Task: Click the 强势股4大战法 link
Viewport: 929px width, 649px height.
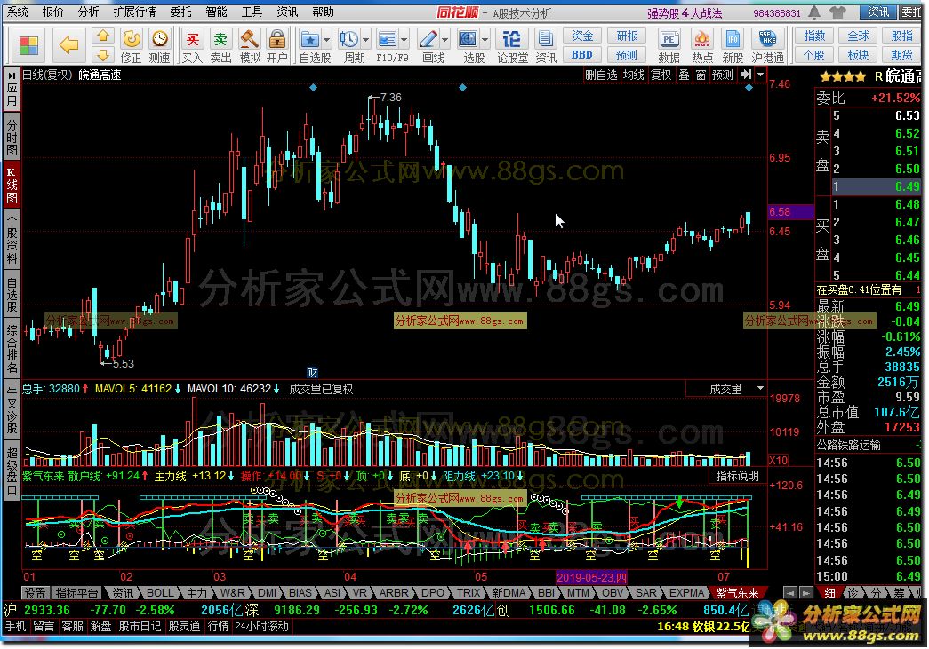Action: tap(684, 12)
